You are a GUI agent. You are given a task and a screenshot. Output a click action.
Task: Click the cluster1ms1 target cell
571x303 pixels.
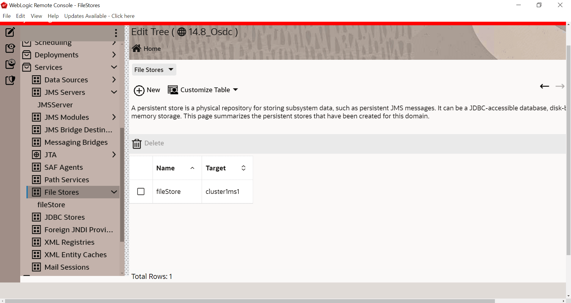coord(222,192)
